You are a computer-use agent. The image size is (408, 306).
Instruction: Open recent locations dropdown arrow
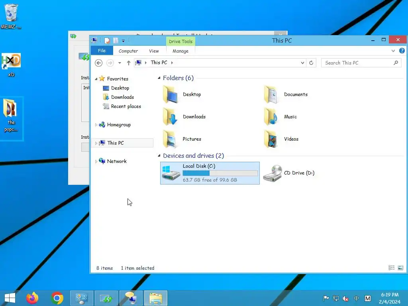pos(120,63)
